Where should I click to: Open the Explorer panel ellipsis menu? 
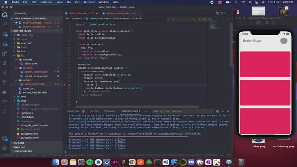(x=58, y=13)
